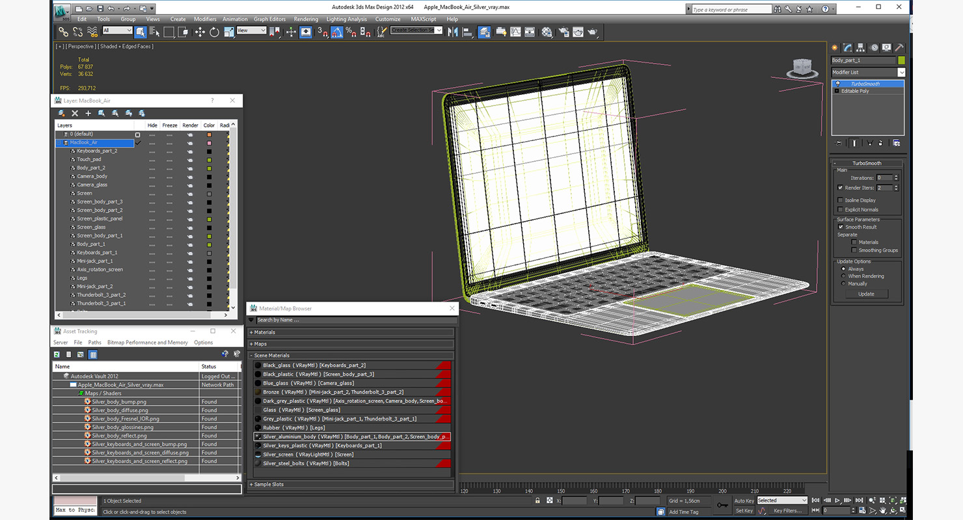Open the Select by Name tool

pos(154,31)
